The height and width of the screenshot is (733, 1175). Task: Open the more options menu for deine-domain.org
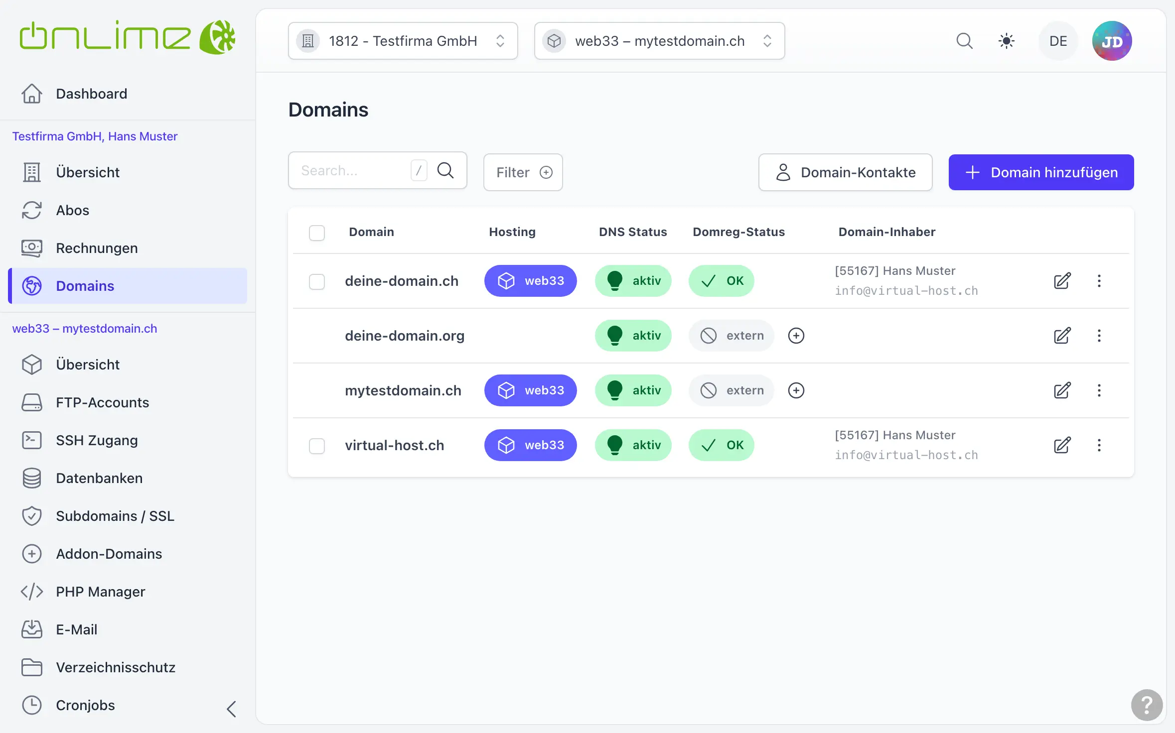pyautogui.click(x=1099, y=336)
